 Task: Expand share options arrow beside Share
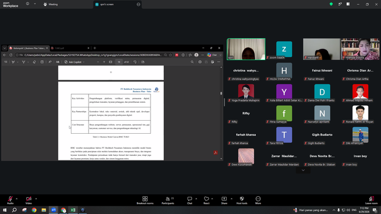click(x=232, y=199)
